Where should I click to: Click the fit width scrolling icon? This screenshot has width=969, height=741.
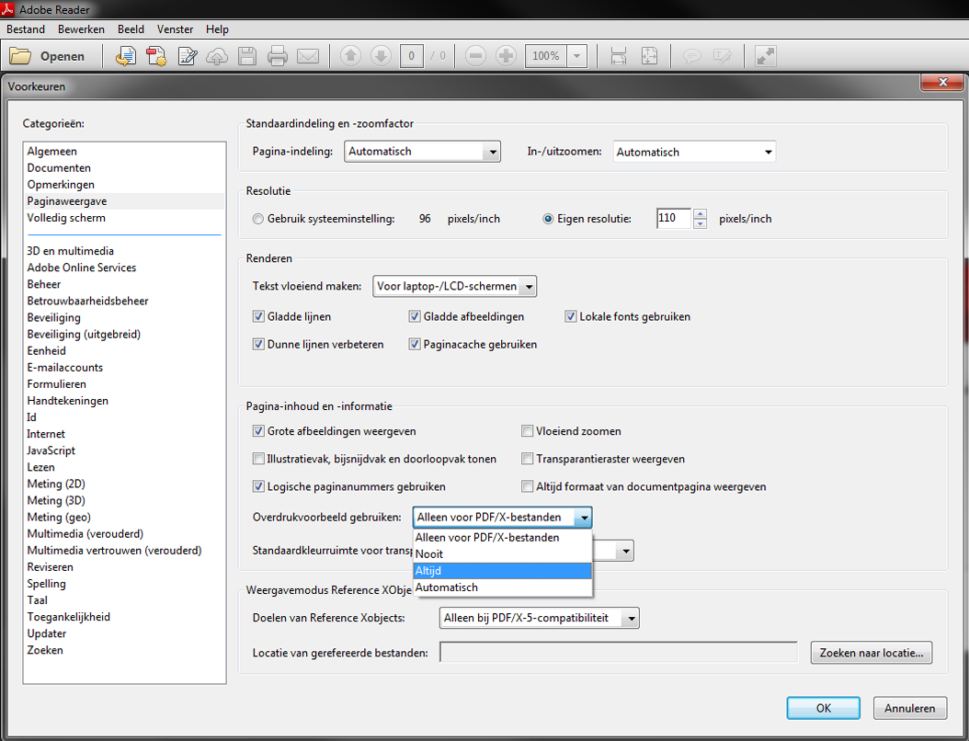[x=619, y=56]
